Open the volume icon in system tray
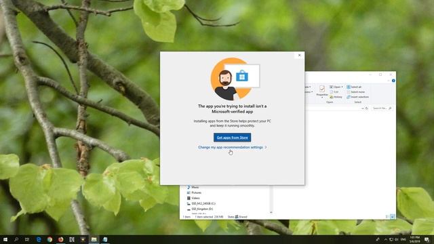This screenshot has width=434, height=244. 396,239
